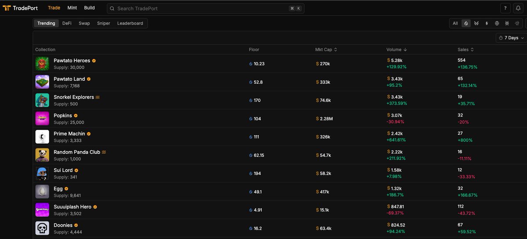Switch to the Swap tab

[84, 23]
